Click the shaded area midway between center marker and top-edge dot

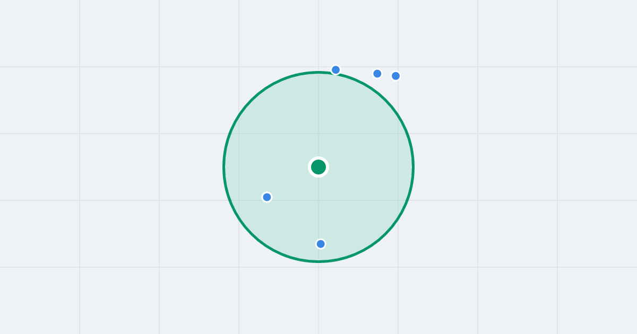(x=327, y=118)
